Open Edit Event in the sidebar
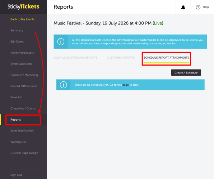This screenshot has width=214, height=179. click(17, 41)
